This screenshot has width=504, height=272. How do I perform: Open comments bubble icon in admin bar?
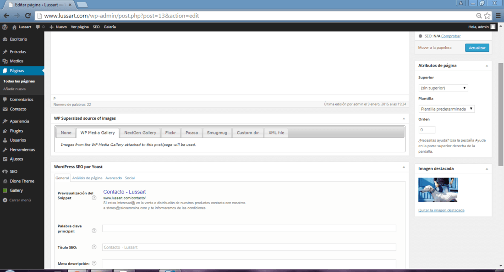[x=38, y=27]
